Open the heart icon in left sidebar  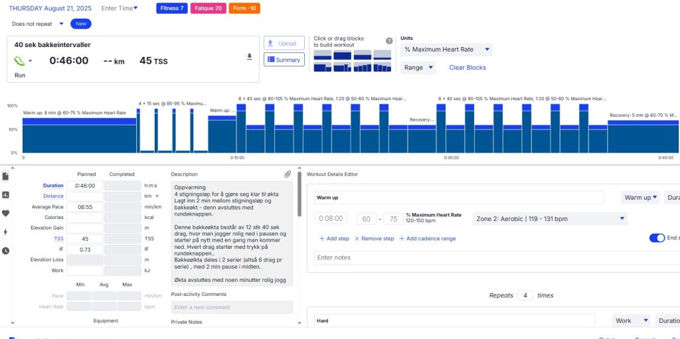pyautogui.click(x=6, y=214)
